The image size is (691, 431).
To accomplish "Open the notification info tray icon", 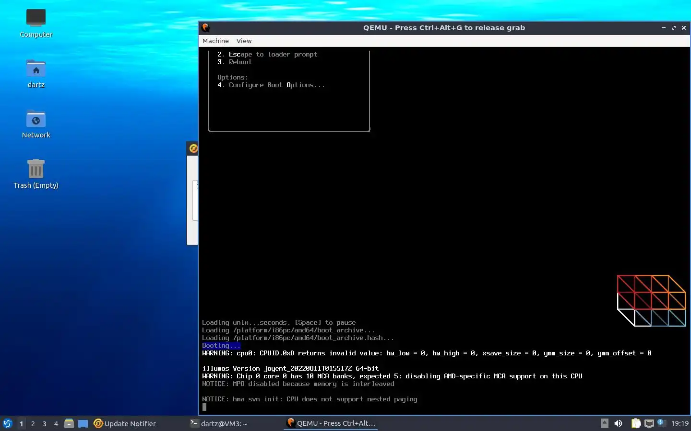I will (661, 422).
